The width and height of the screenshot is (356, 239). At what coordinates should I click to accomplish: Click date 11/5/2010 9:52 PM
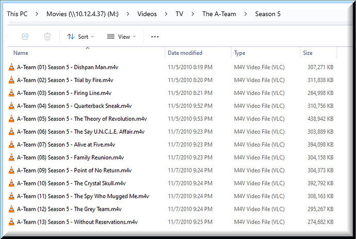190,106
